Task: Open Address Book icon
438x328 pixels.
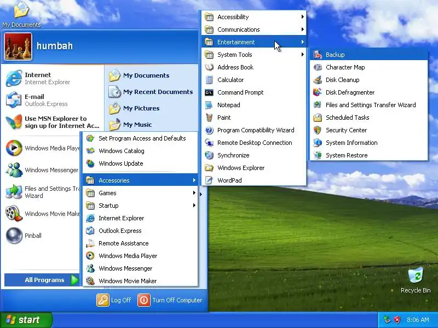Action: tap(209, 67)
